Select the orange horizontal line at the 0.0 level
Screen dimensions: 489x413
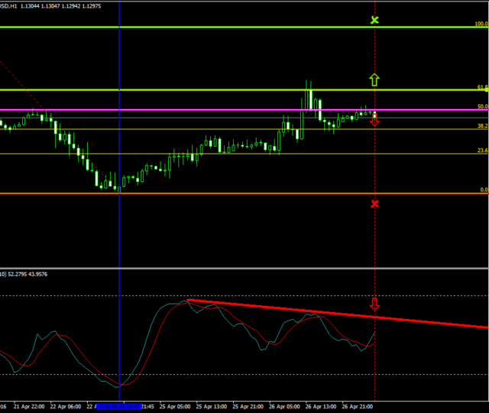click(229, 193)
